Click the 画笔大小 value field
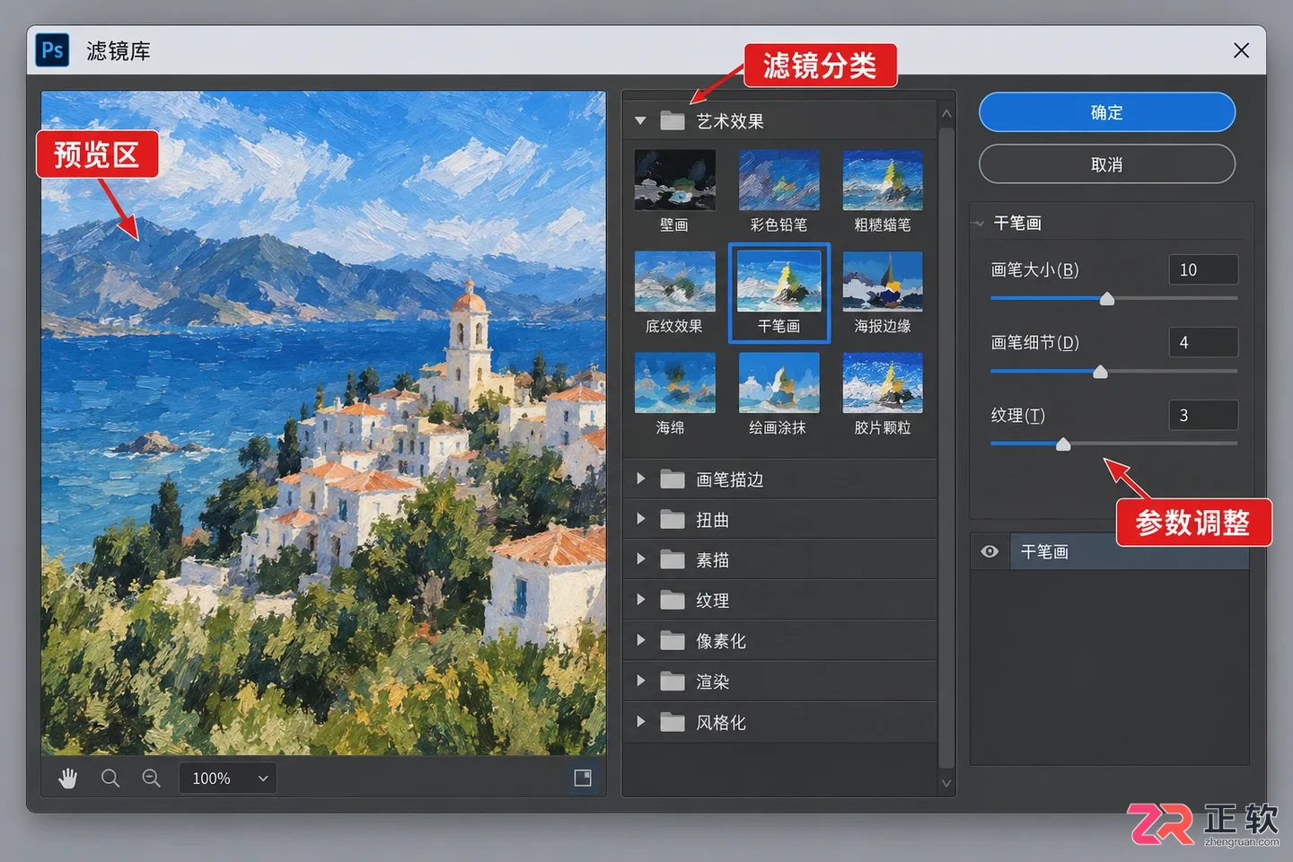The image size is (1293, 862). [x=1204, y=269]
